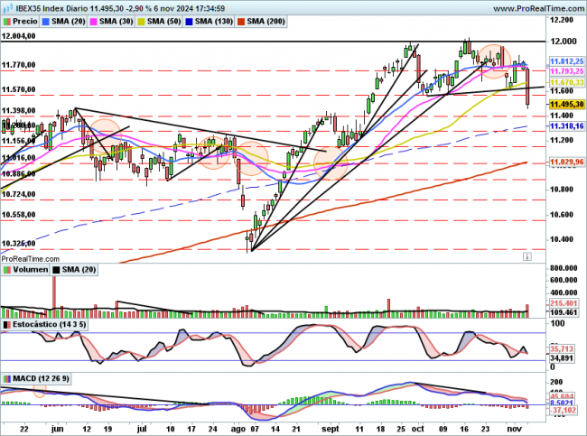Click the Estocástico panel icon

pyautogui.click(x=5, y=322)
